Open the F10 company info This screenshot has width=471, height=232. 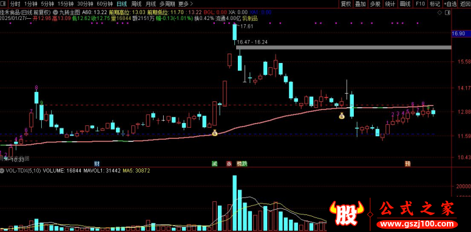pyautogui.click(x=420, y=4)
